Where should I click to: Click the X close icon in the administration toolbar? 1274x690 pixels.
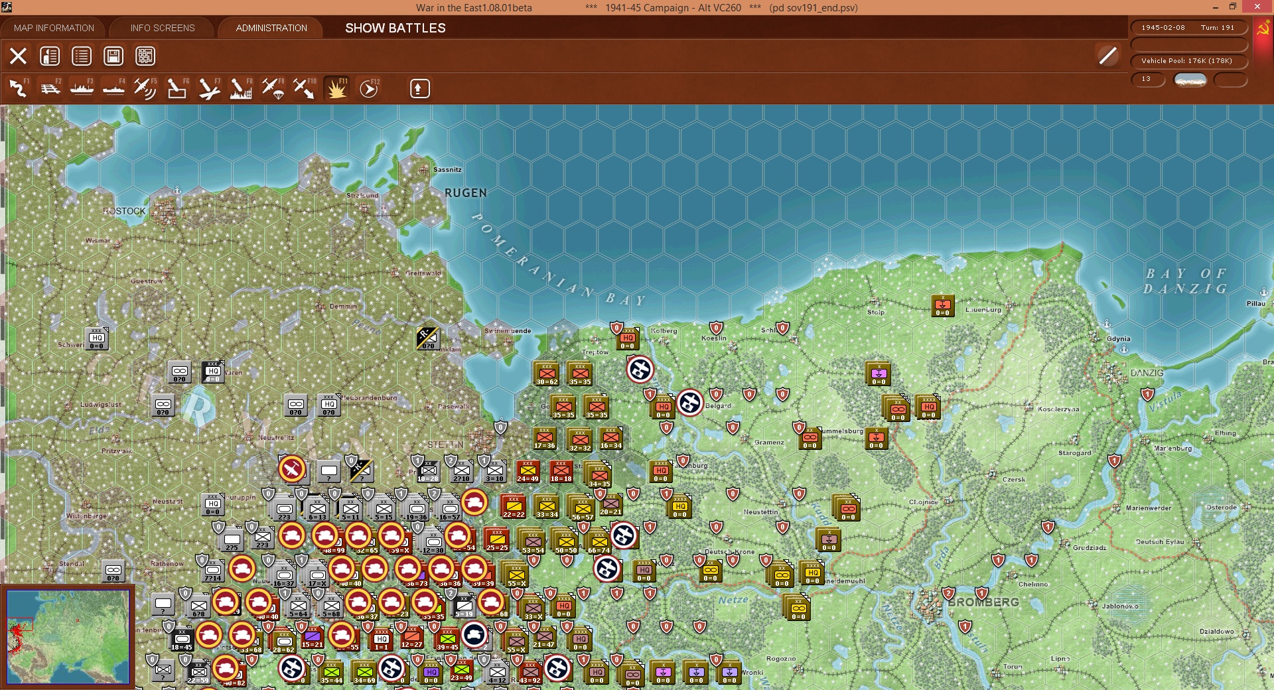point(18,56)
